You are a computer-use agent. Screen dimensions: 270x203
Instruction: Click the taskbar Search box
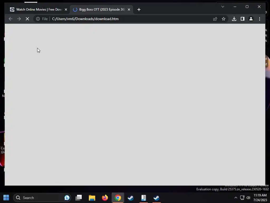point(42,198)
